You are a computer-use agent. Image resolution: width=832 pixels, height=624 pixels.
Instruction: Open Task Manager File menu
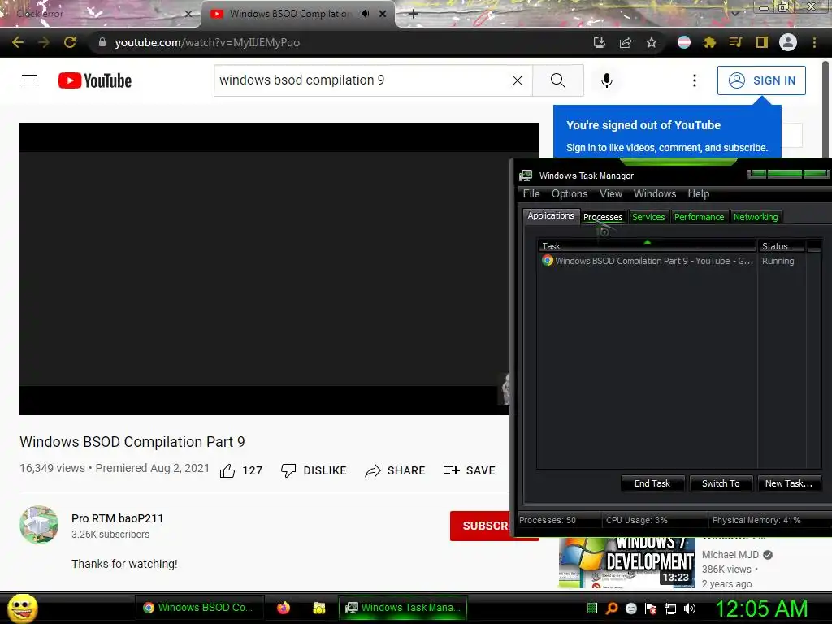[531, 193]
